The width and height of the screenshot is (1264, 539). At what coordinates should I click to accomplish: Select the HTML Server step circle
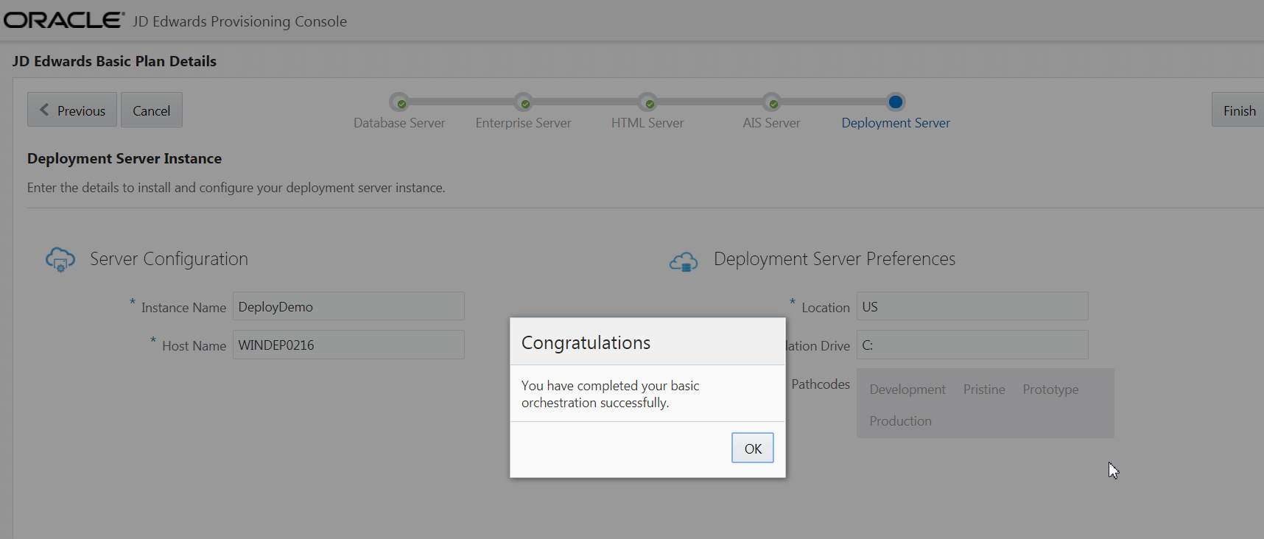click(647, 102)
